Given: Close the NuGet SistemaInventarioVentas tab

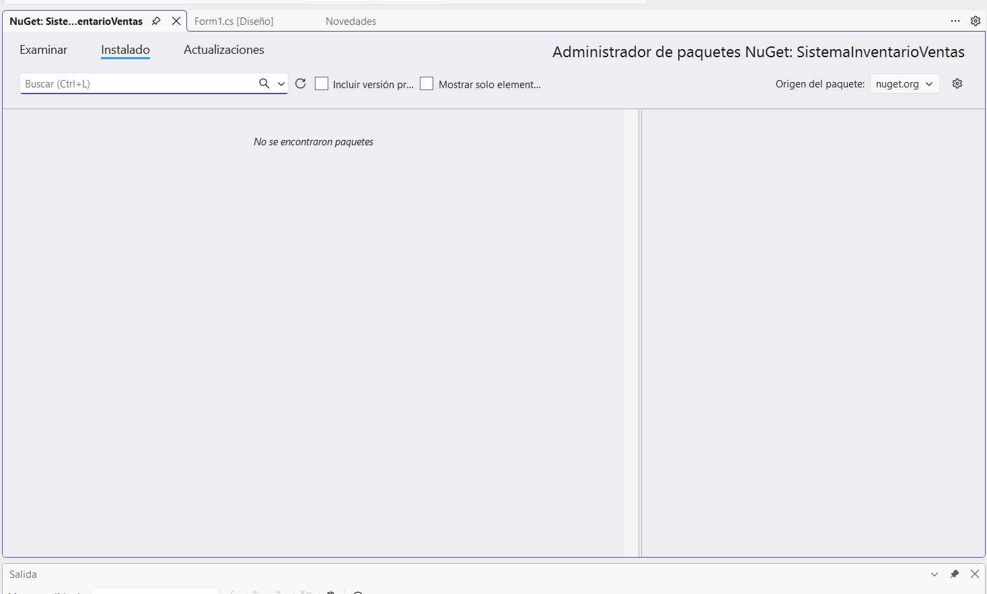Looking at the screenshot, I should click(x=176, y=21).
